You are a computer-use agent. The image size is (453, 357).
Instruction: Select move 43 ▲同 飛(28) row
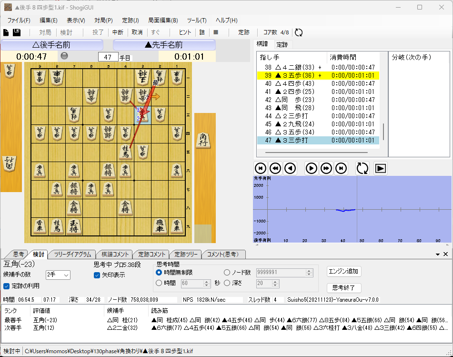318,108
